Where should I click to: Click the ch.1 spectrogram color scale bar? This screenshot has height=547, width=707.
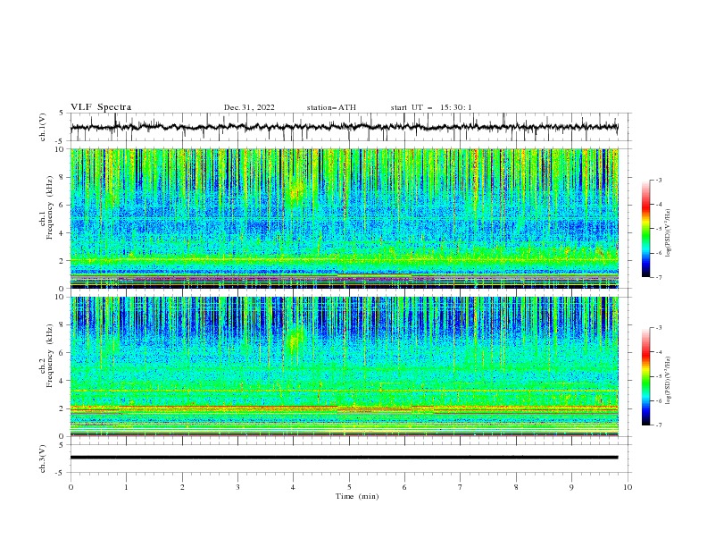[645, 229]
